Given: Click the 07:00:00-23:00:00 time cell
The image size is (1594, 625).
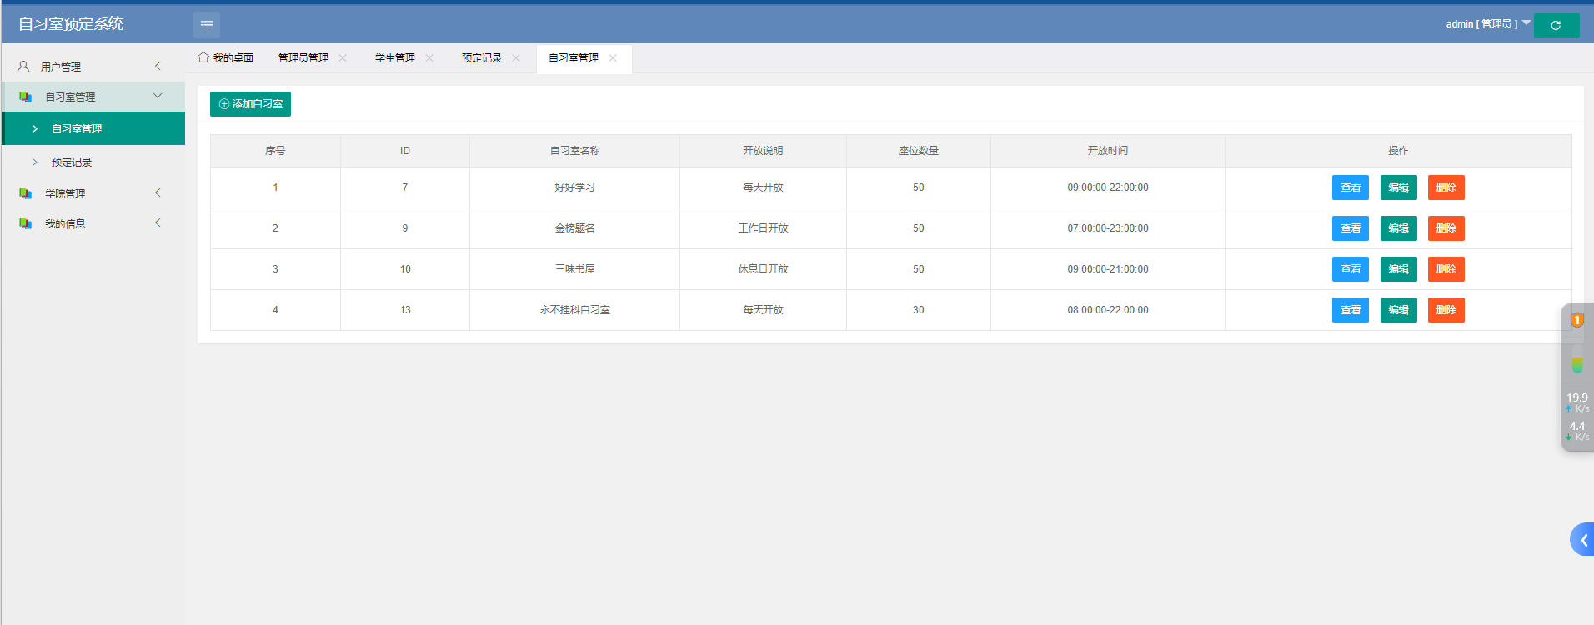Looking at the screenshot, I should [x=1107, y=228].
